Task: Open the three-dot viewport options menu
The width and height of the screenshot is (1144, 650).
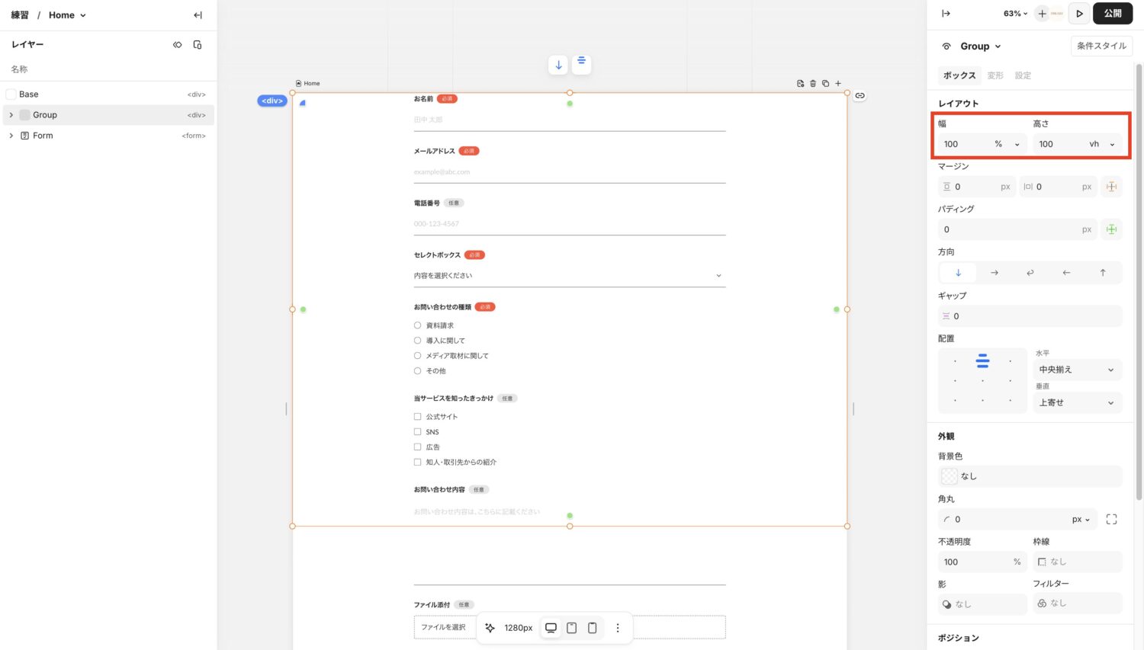Action: [618, 628]
